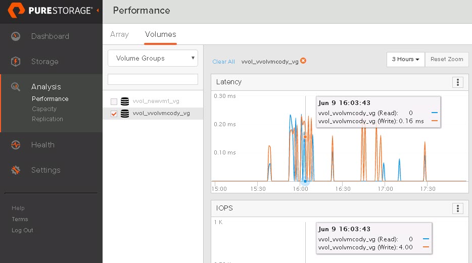The width and height of the screenshot is (472, 263).
Task: Select Performance under Analysis
Action: pyautogui.click(x=50, y=99)
